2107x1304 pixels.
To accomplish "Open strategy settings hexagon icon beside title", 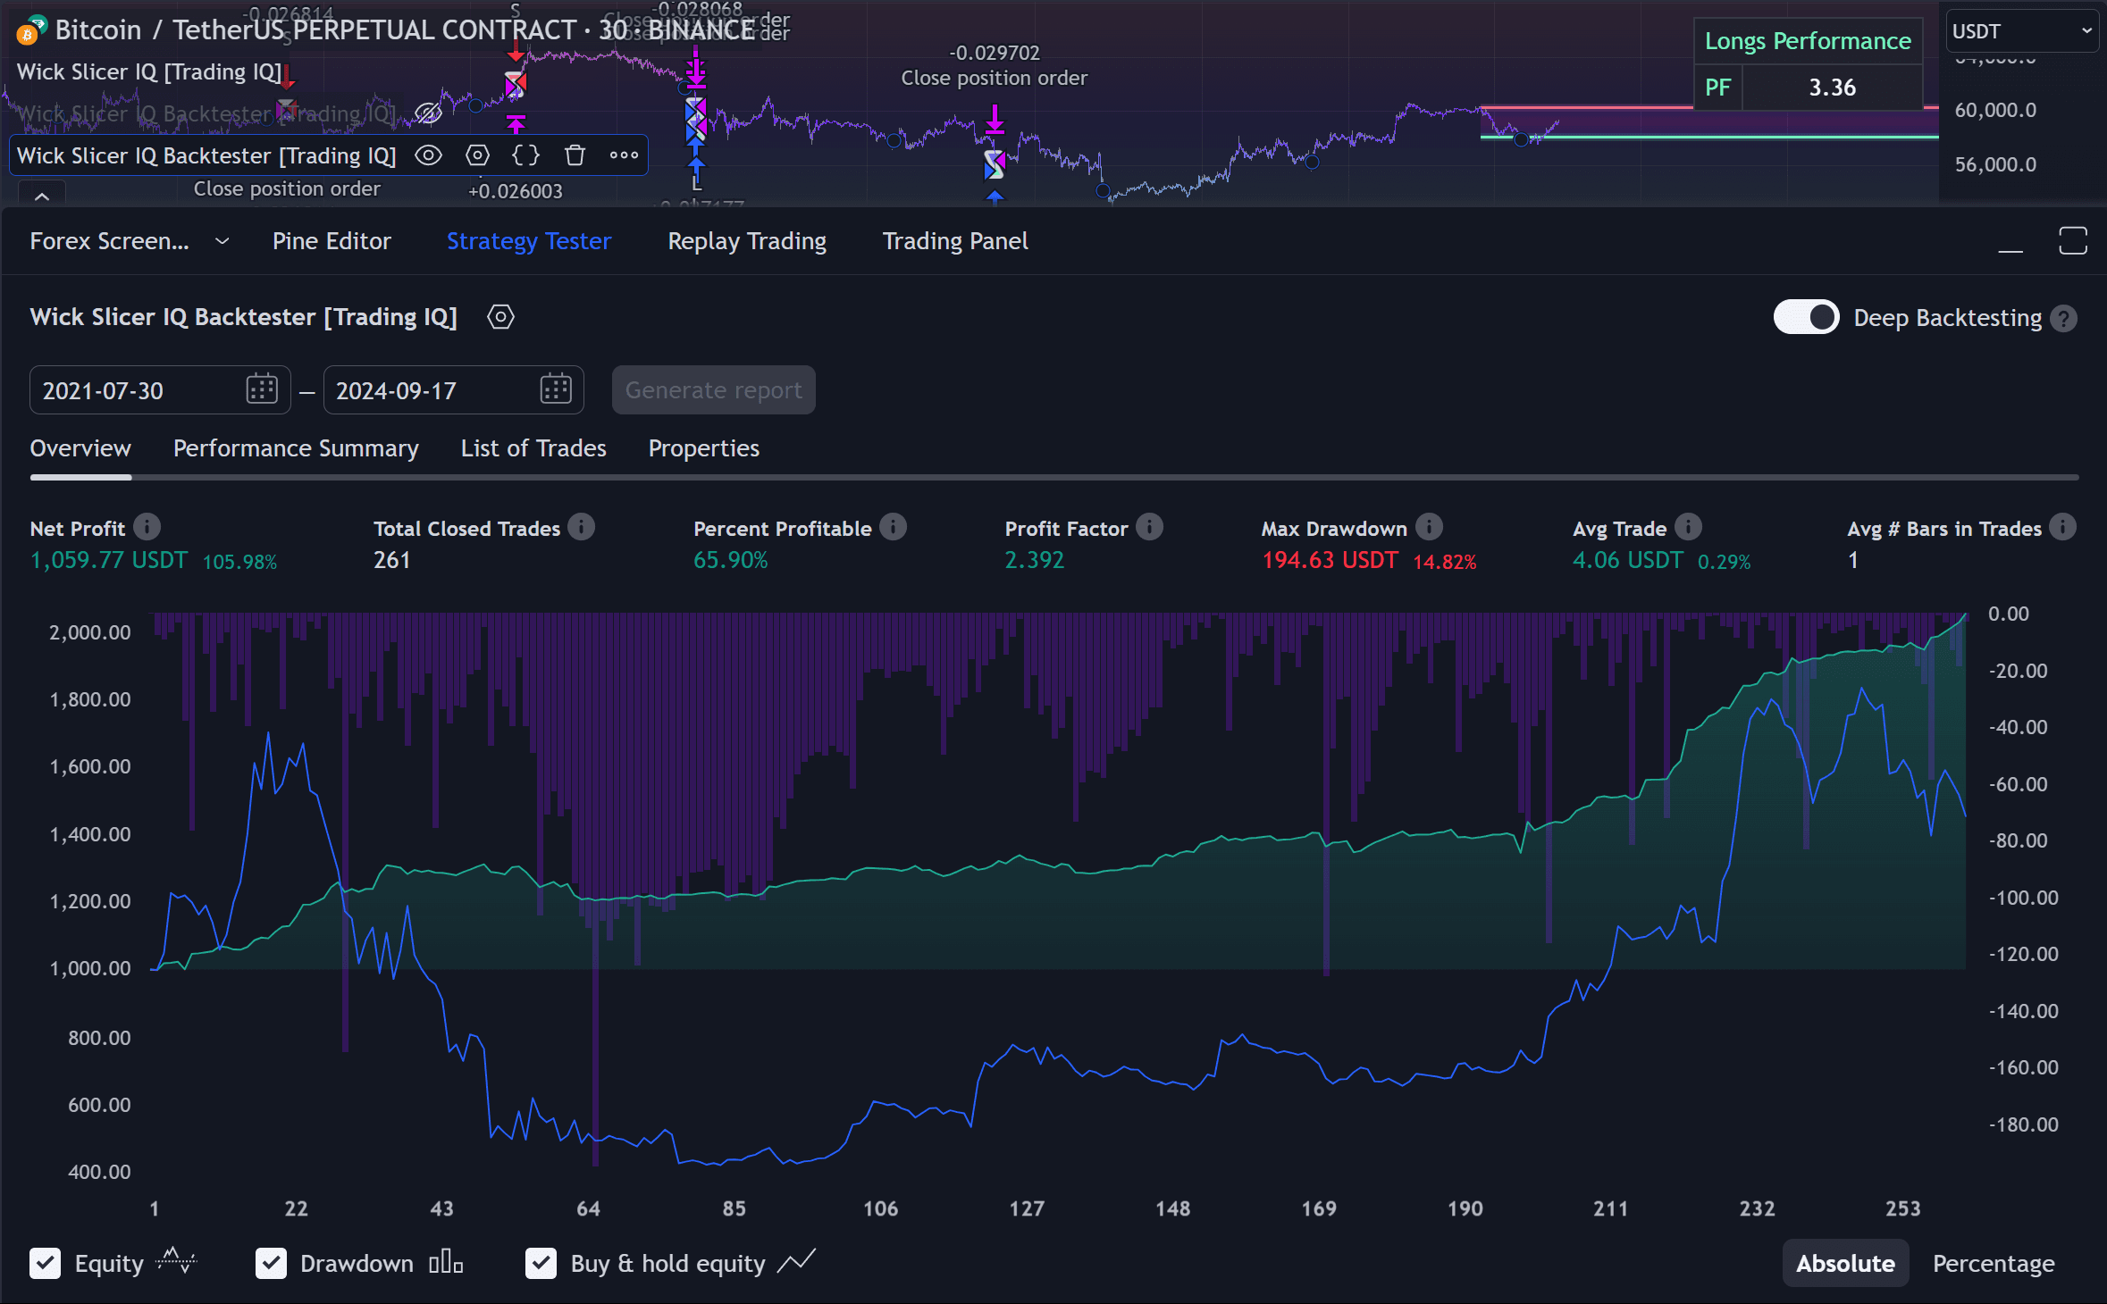I will point(500,317).
